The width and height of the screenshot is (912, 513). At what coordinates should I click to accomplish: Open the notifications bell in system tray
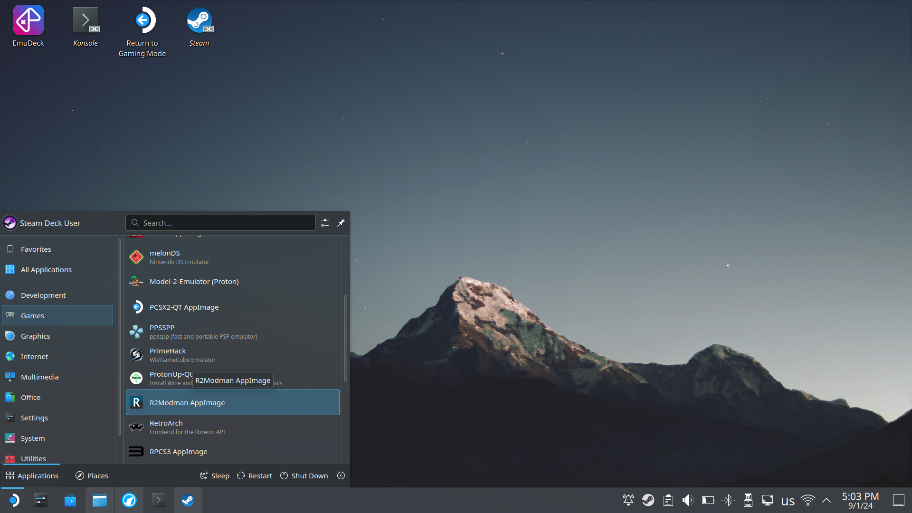(x=628, y=500)
